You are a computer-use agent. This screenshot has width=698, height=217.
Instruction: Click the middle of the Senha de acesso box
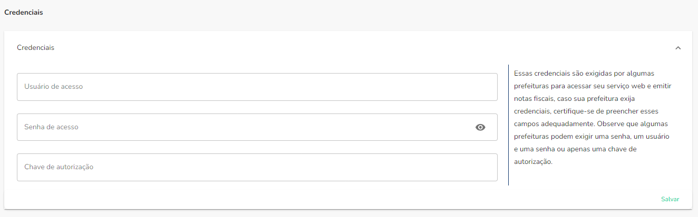point(257,127)
